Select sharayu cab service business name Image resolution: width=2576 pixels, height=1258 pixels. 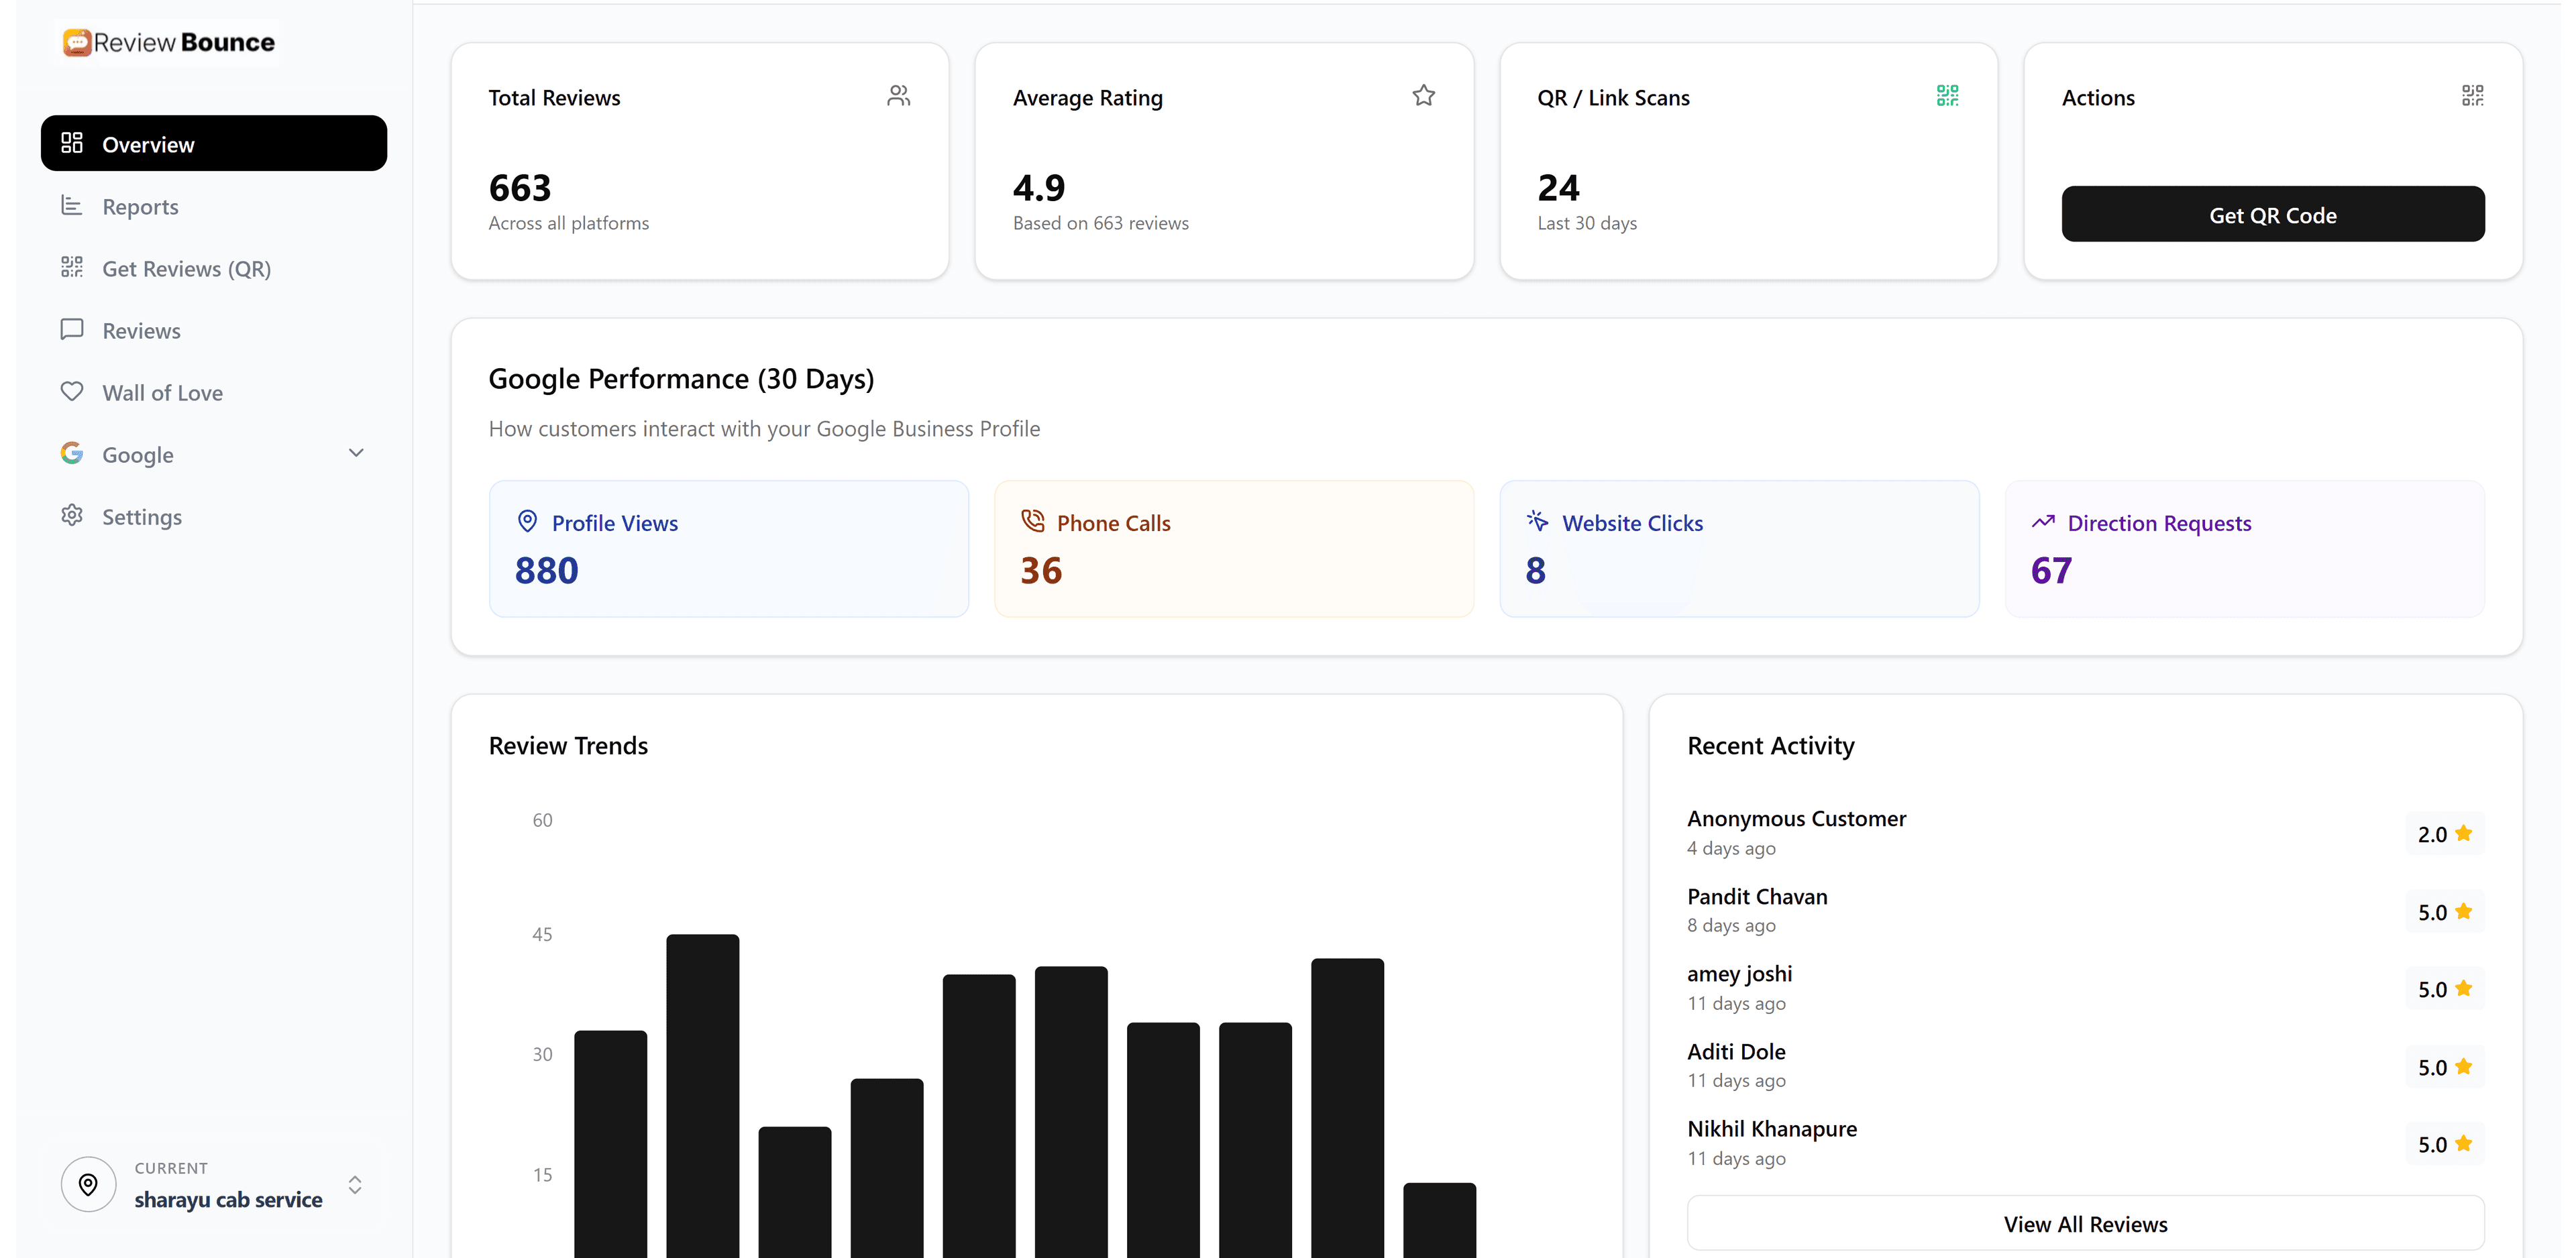[228, 1199]
